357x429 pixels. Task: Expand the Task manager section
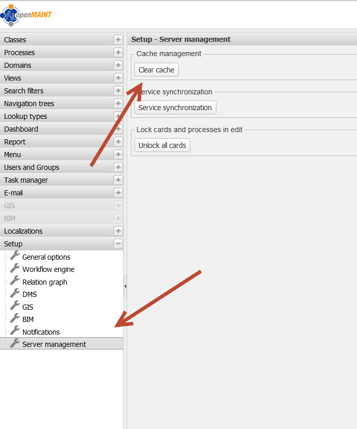pyautogui.click(x=118, y=180)
